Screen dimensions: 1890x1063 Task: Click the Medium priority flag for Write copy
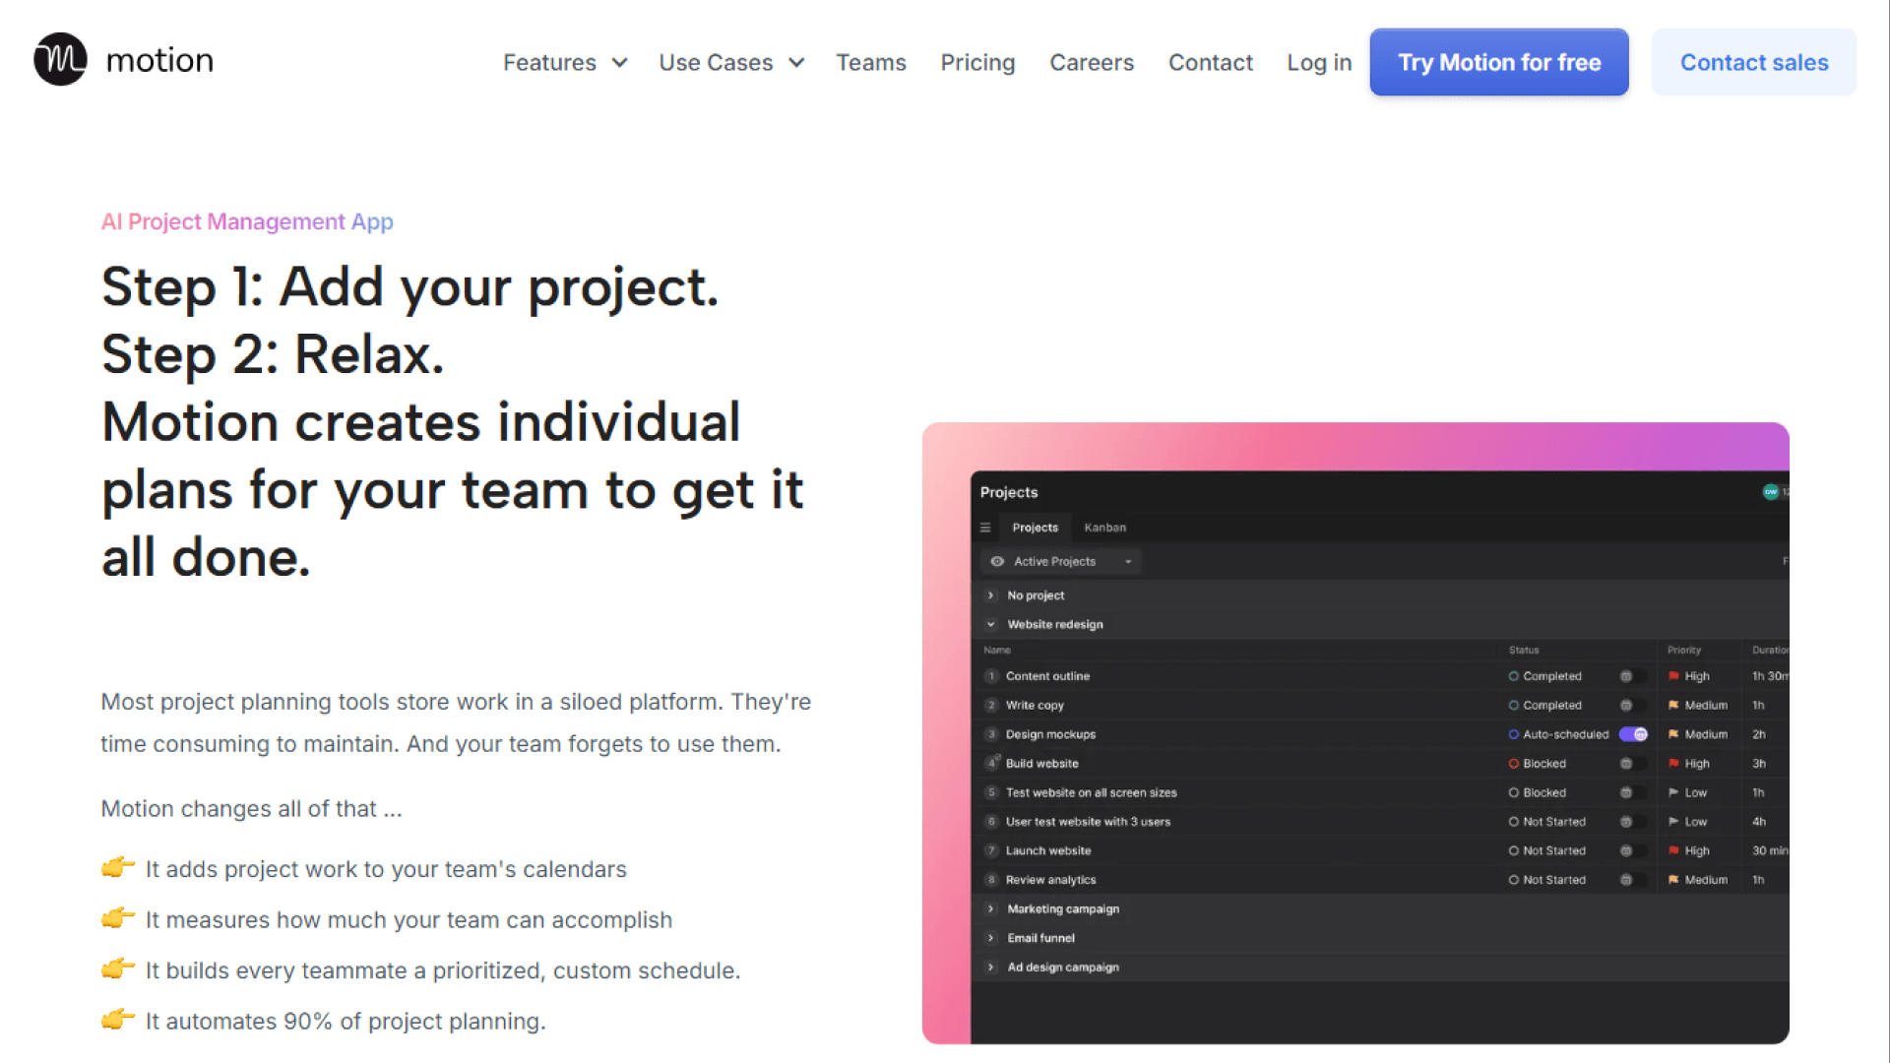1673,706
